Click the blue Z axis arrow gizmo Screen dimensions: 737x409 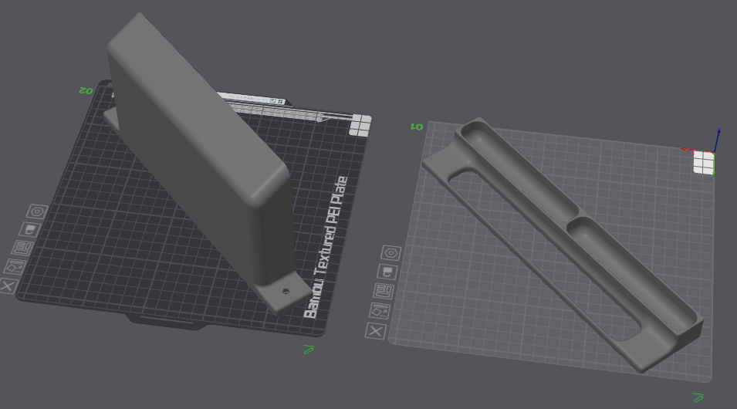tap(718, 139)
